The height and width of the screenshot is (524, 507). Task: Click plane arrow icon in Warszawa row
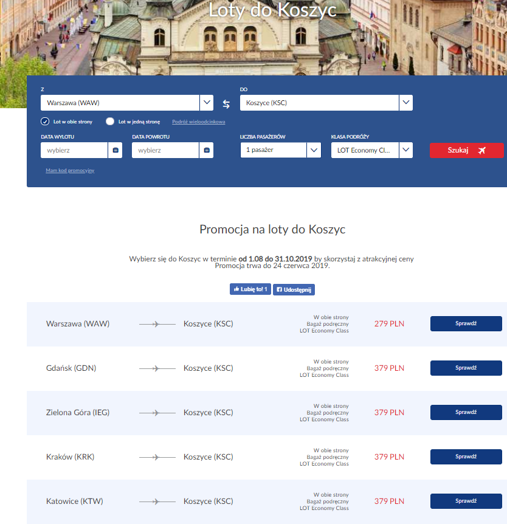coord(157,324)
